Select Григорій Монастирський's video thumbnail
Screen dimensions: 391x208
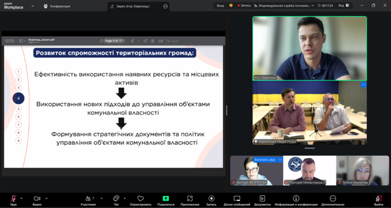point(309,171)
